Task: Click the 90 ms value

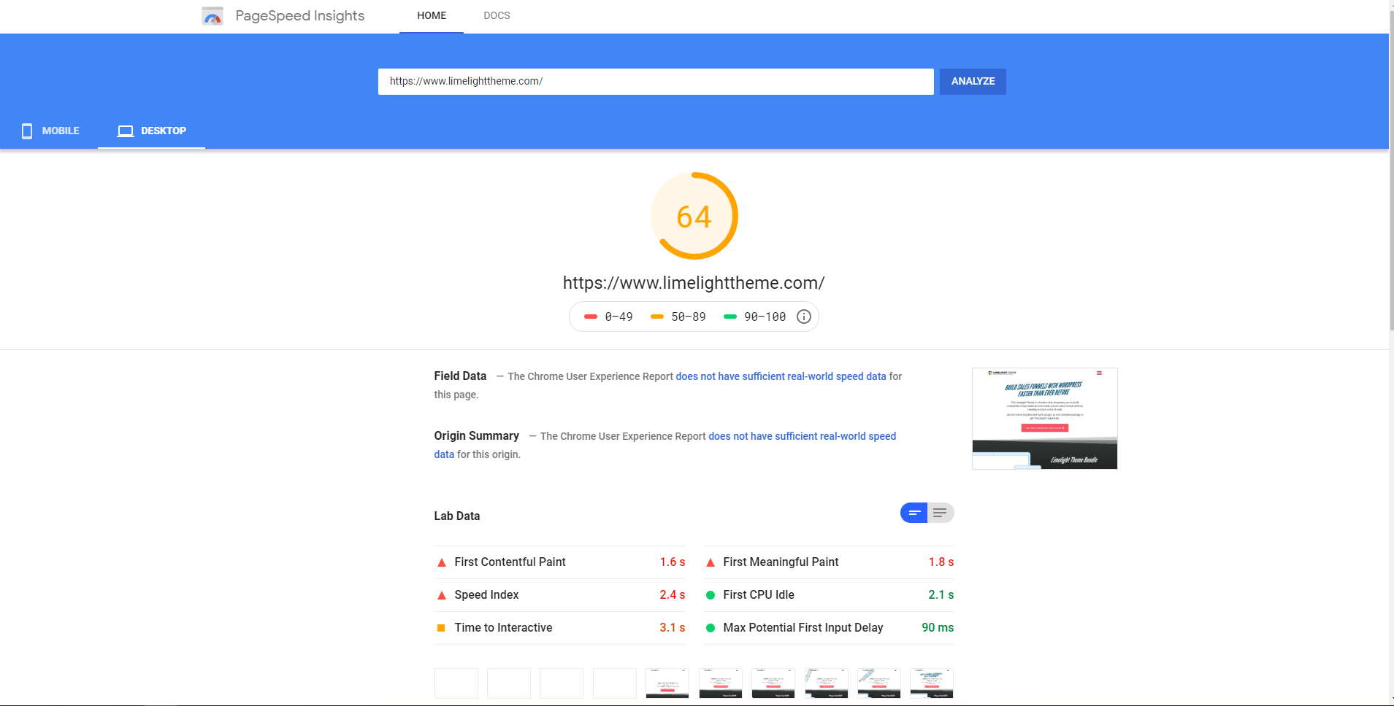Action: click(x=938, y=628)
